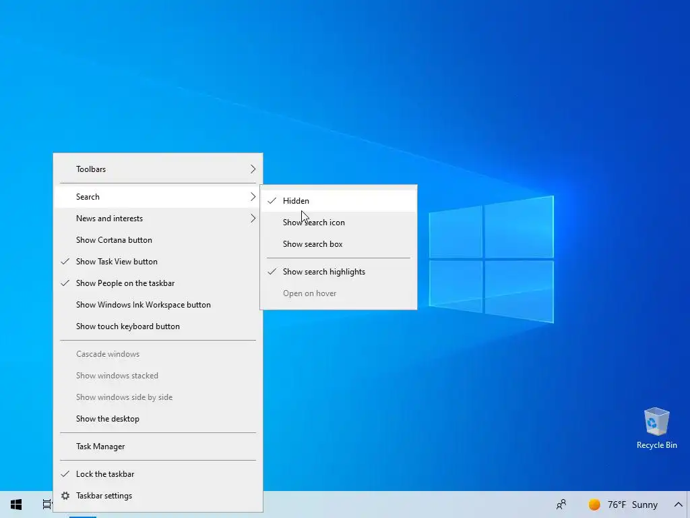Select the Hidden search option
This screenshot has height=518, width=690.
click(x=338, y=201)
